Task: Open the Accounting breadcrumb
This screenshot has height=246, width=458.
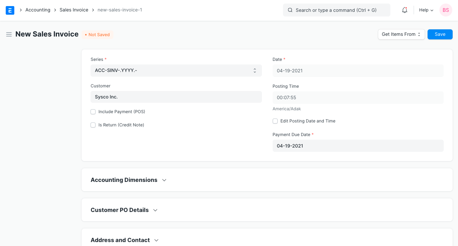Action: coord(38,10)
